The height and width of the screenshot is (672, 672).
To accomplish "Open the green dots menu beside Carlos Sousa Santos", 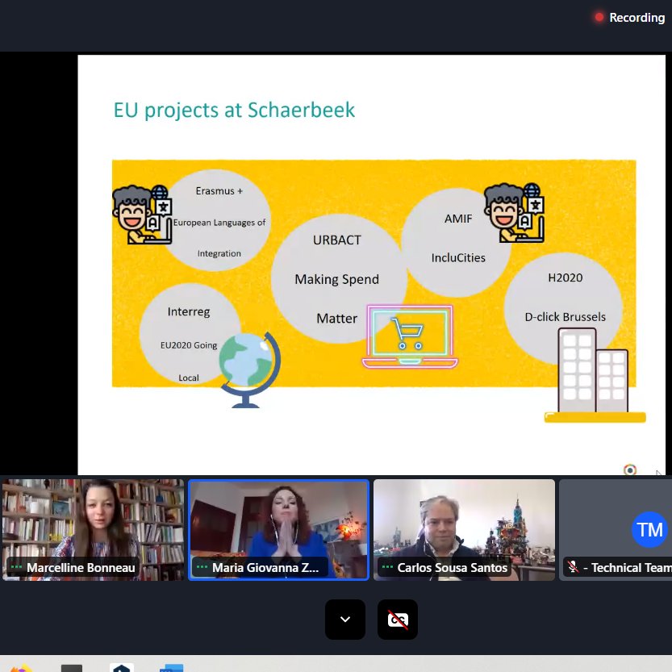I will click(387, 567).
